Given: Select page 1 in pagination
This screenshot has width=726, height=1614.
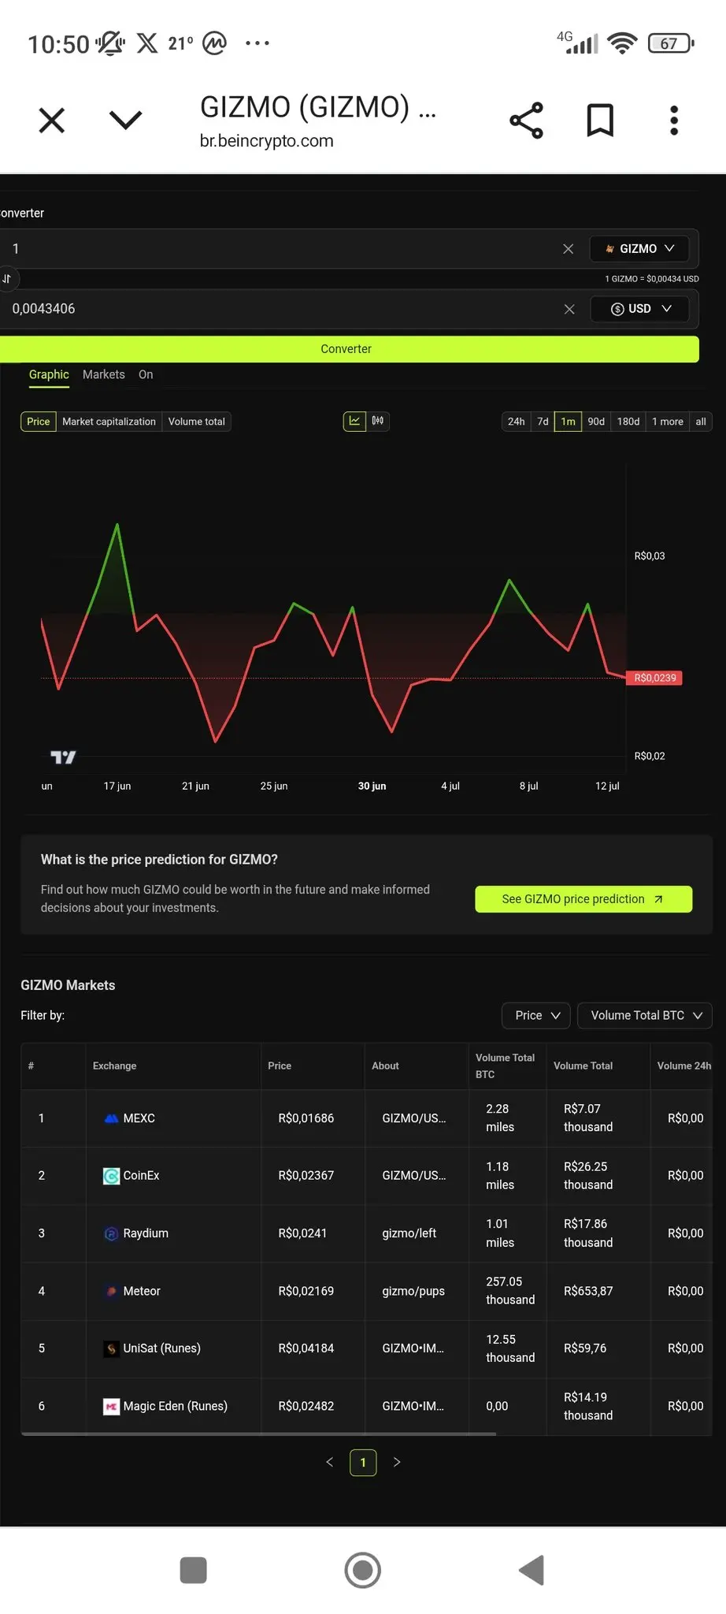Looking at the screenshot, I should click(363, 1463).
